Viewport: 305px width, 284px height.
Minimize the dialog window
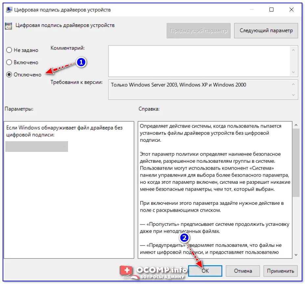tap(252, 10)
